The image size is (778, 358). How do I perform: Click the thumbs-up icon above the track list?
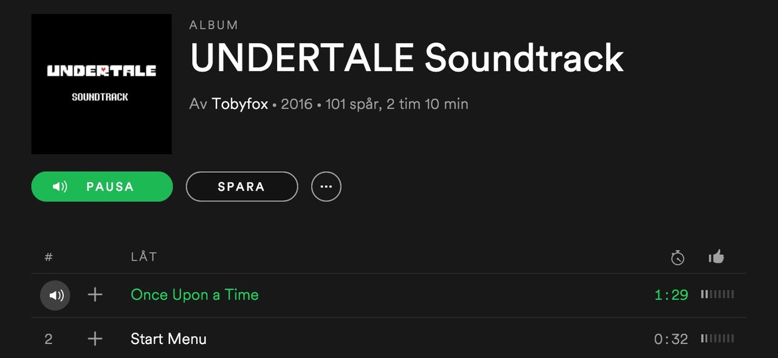[x=716, y=257]
